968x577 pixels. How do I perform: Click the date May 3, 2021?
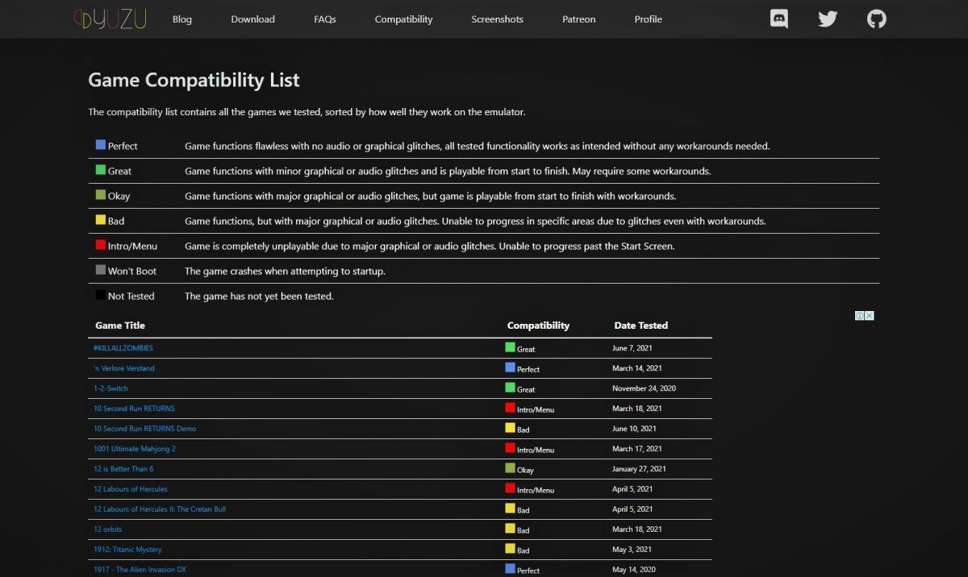click(632, 550)
